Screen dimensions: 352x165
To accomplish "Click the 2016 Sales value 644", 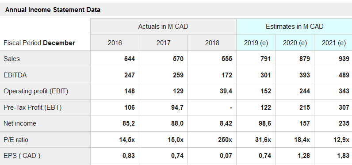I will (130, 59).
